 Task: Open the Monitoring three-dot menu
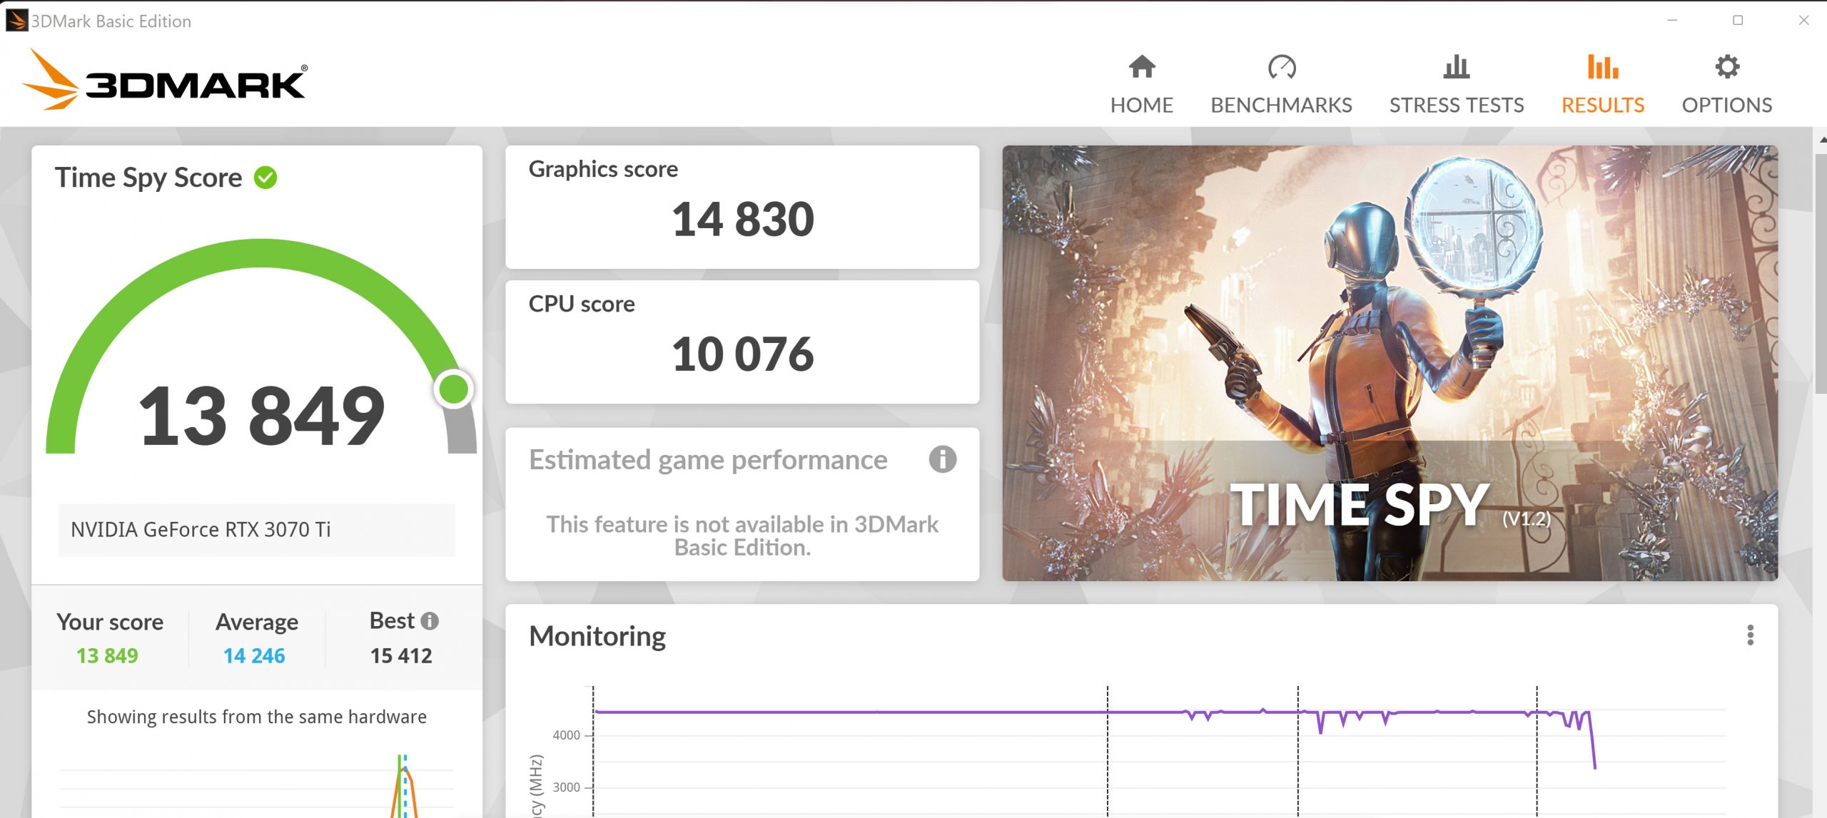1750,635
